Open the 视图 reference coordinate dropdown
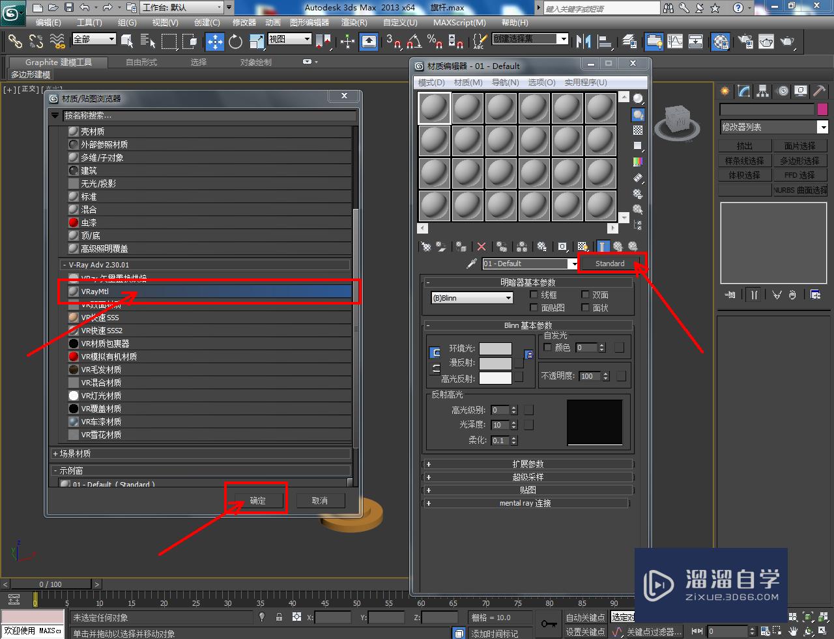Viewport: 834px width, 639px height. (290, 39)
